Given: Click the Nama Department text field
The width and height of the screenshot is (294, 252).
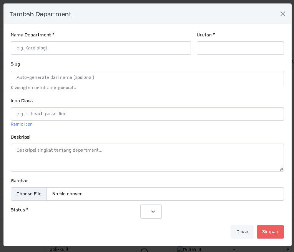Looking at the screenshot, I should click(x=101, y=48).
